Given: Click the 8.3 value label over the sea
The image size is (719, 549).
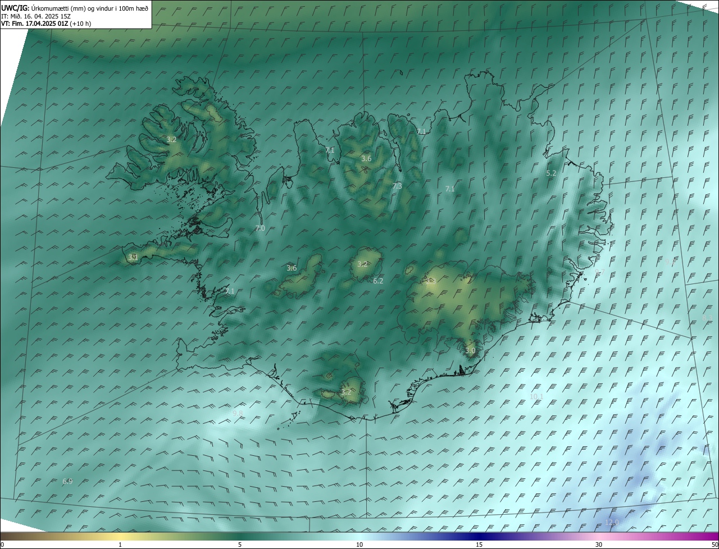Looking at the screenshot, I should pos(707,318).
